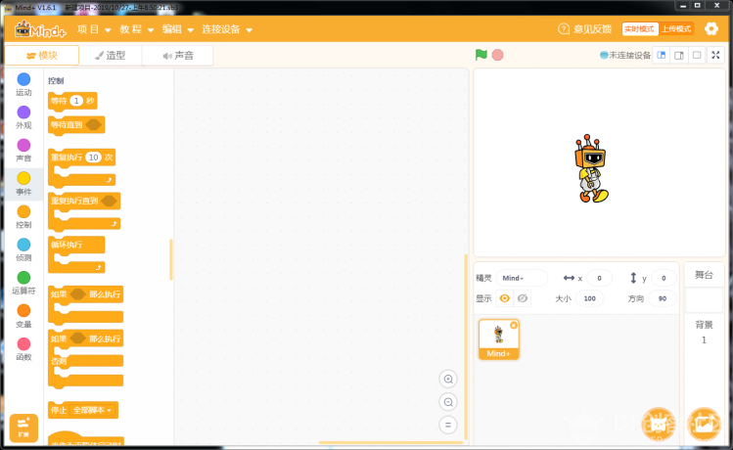The height and width of the screenshot is (450, 733).
Task: Click the workspace horizontal scrollbar
Action: (x=390, y=442)
